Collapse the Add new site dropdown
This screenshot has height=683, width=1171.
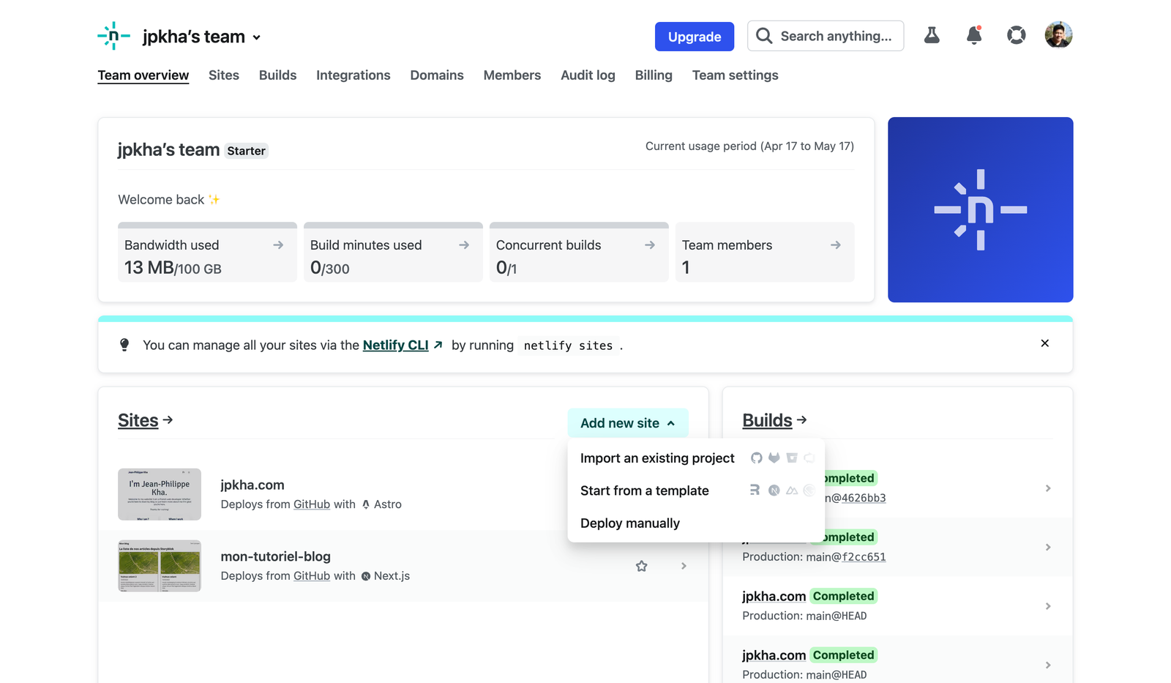click(x=627, y=423)
